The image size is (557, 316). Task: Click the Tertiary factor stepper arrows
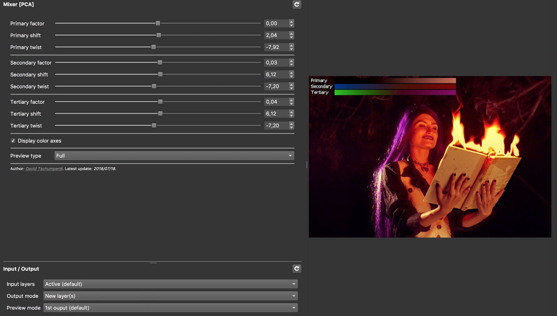pos(291,102)
